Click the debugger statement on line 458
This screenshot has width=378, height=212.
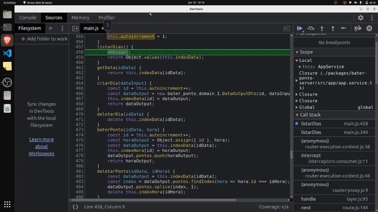(119, 52)
